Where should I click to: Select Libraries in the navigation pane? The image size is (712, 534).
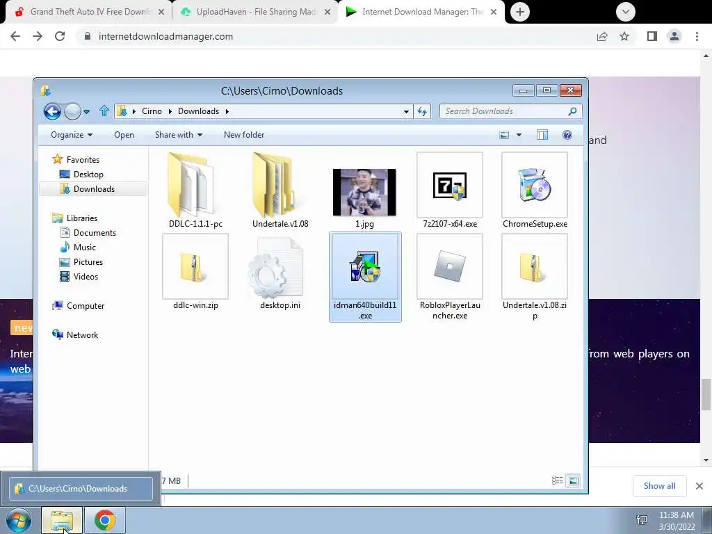click(82, 218)
